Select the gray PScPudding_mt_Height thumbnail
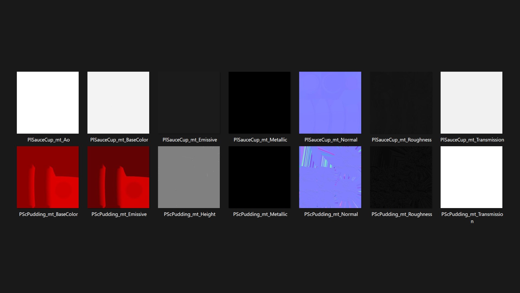Image resolution: width=520 pixels, height=293 pixels. tap(189, 177)
